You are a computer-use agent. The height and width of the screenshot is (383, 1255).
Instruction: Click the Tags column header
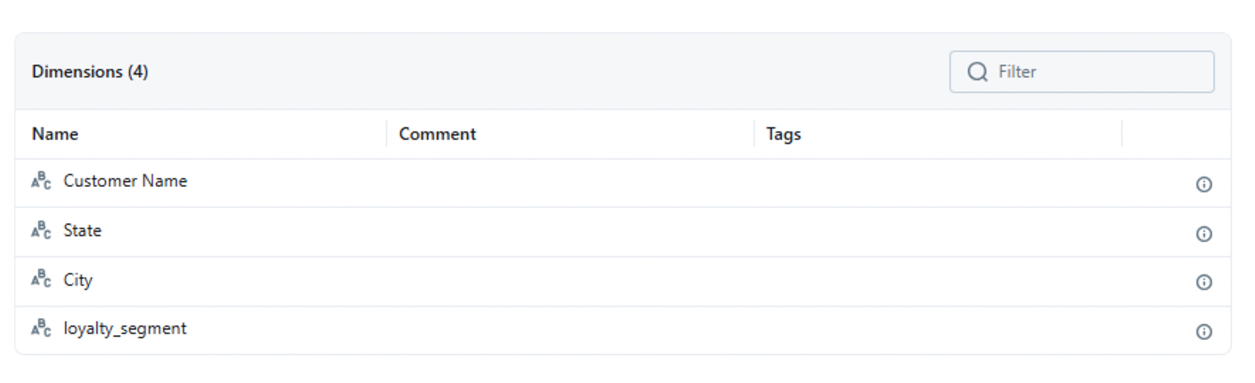coord(783,134)
